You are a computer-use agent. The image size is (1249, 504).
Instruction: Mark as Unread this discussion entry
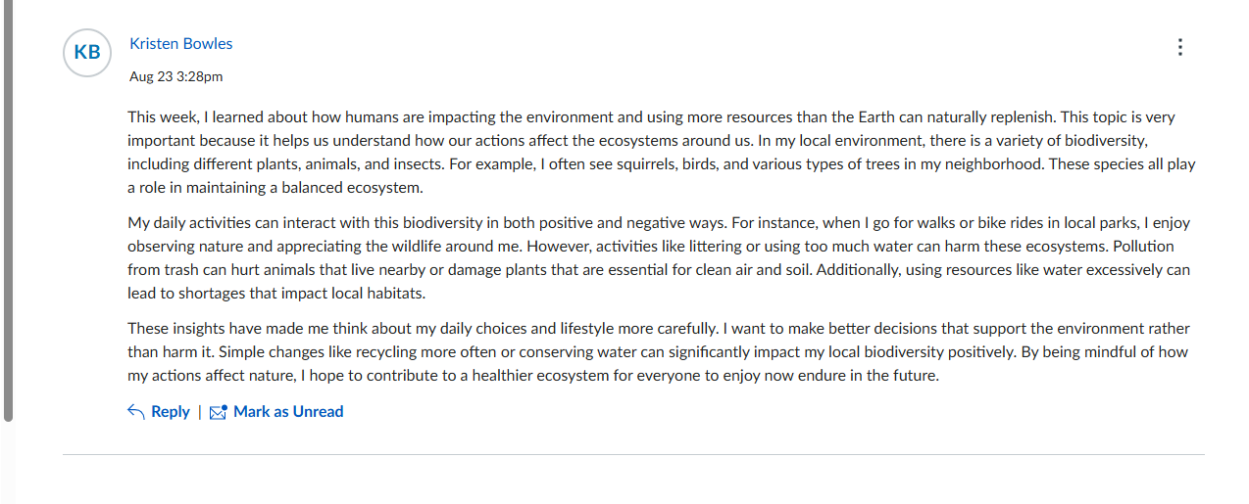(x=276, y=412)
